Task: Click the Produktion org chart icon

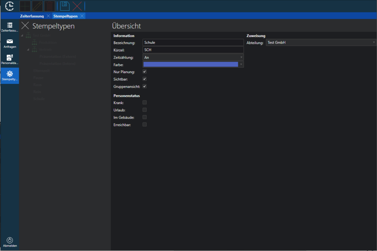Action: (x=35, y=42)
